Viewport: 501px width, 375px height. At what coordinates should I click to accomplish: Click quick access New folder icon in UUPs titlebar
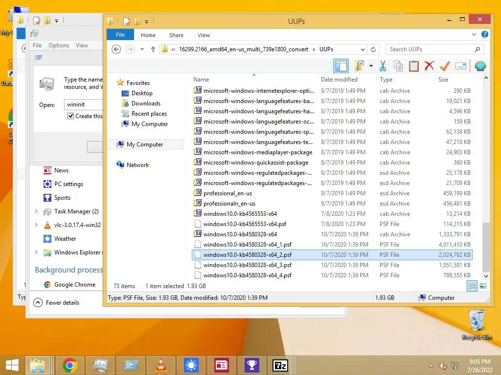pos(137,21)
